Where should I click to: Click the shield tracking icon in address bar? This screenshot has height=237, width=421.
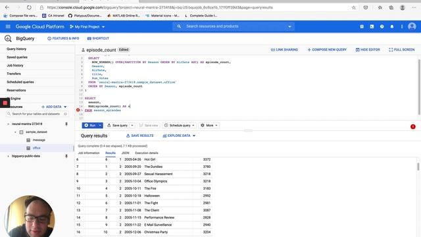[x=366, y=7]
